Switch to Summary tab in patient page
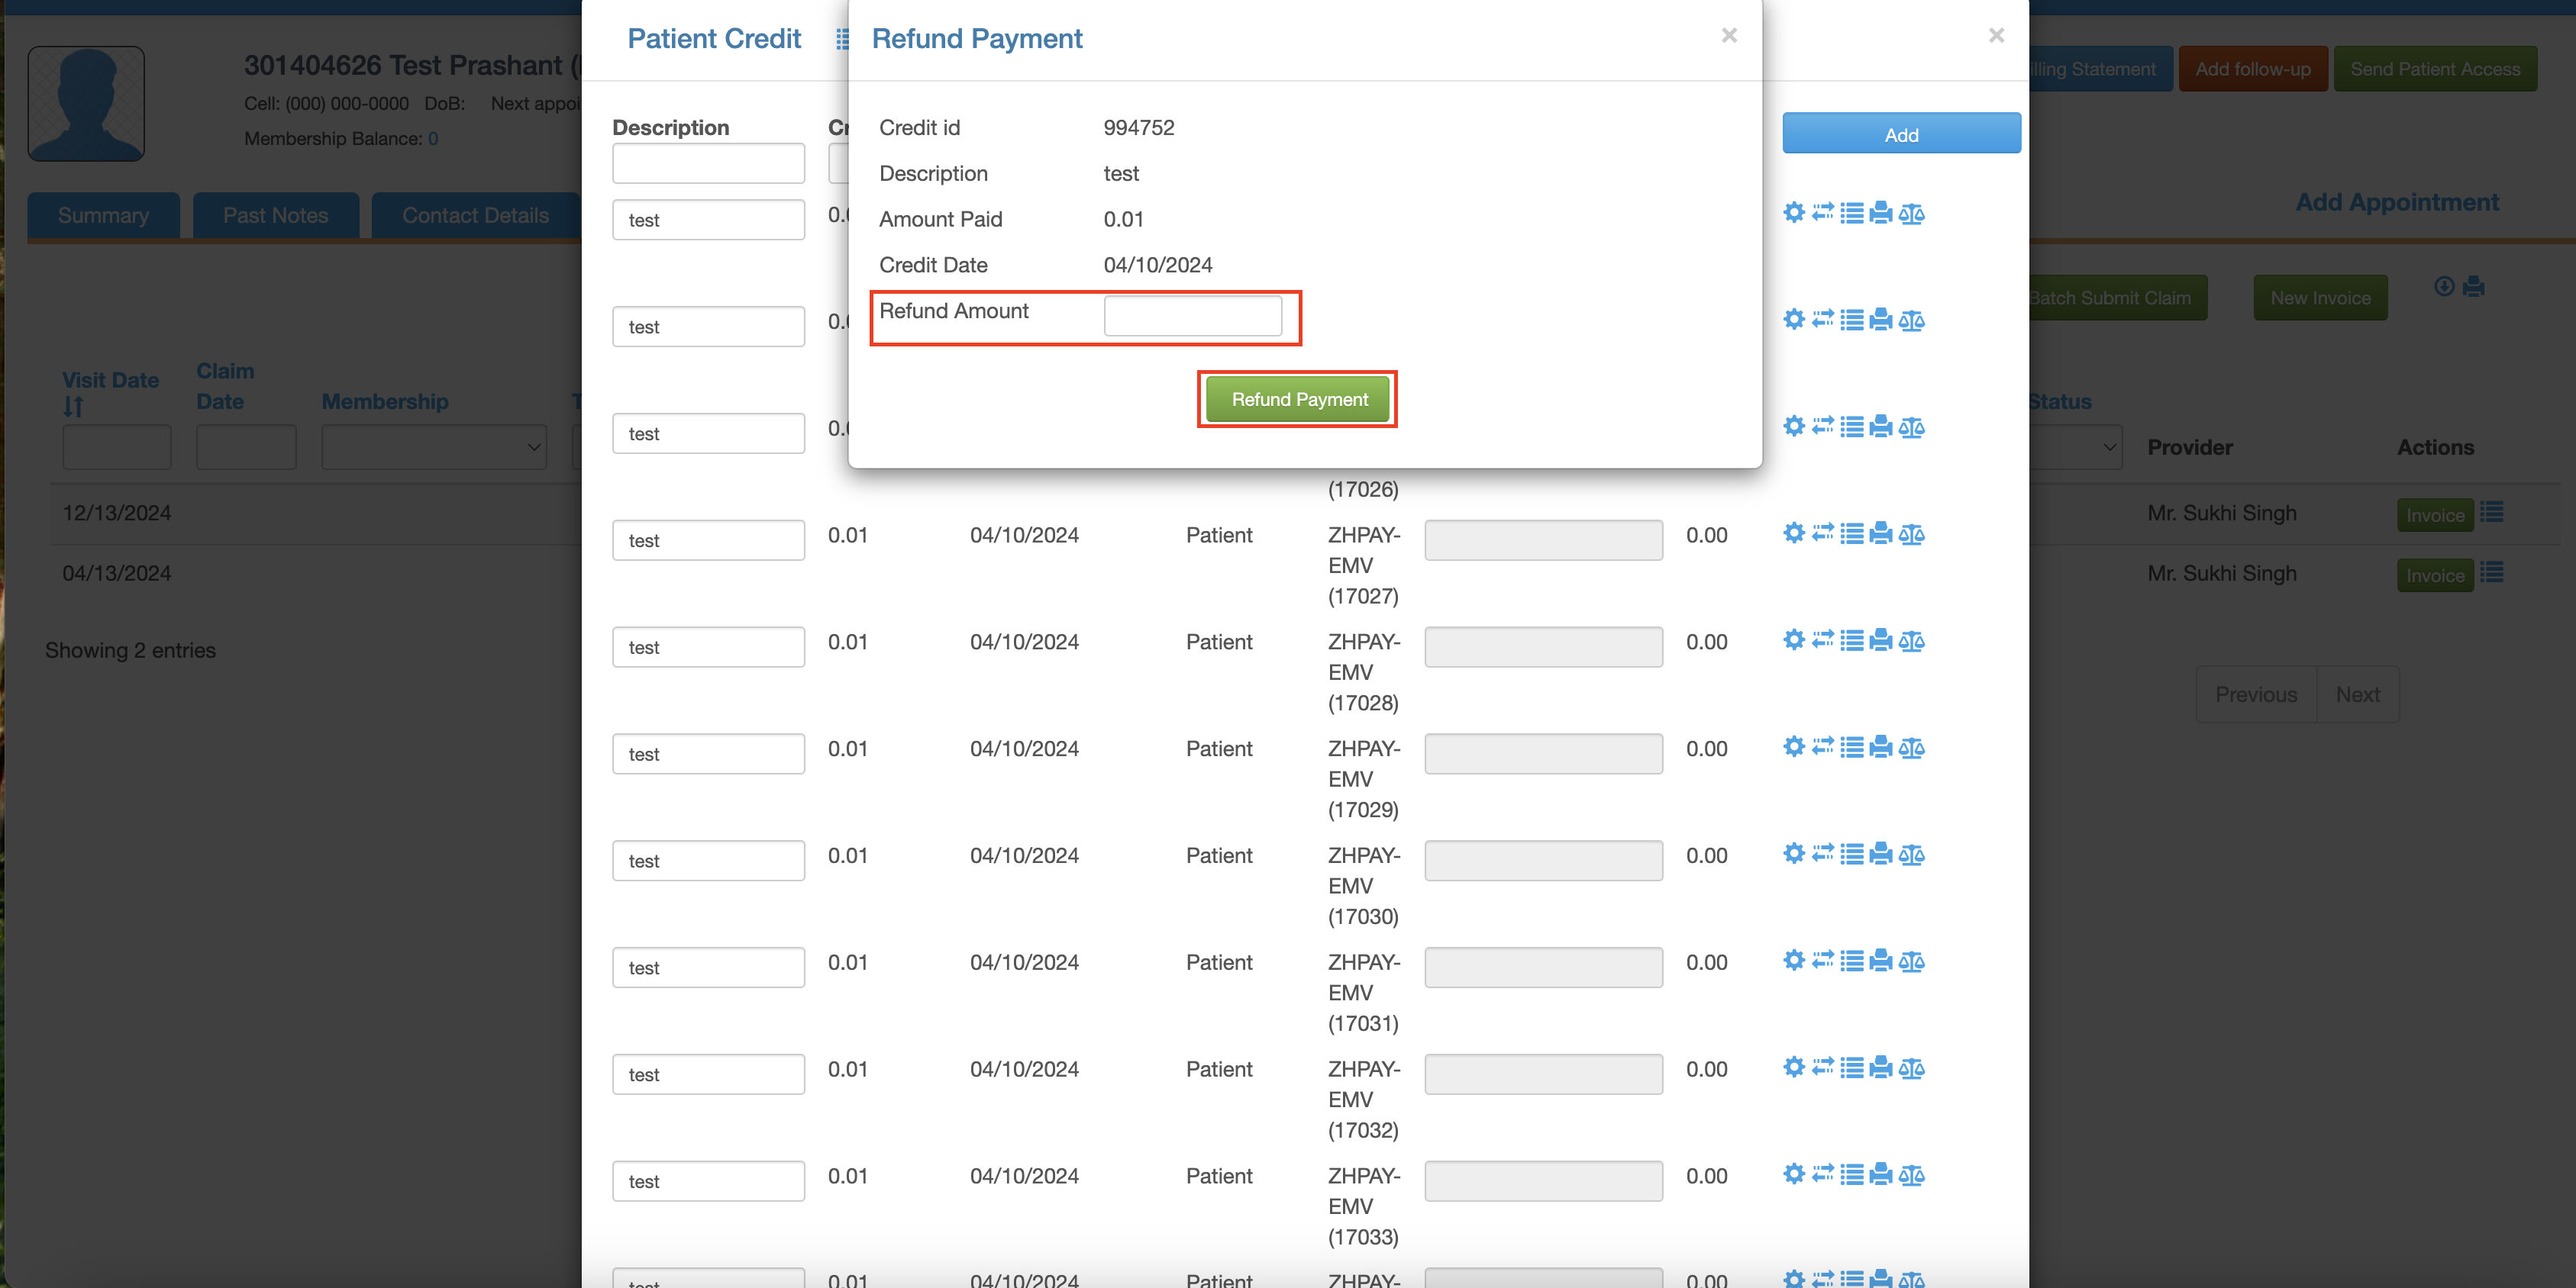This screenshot has height=1288, width=2576. [103, 216]
